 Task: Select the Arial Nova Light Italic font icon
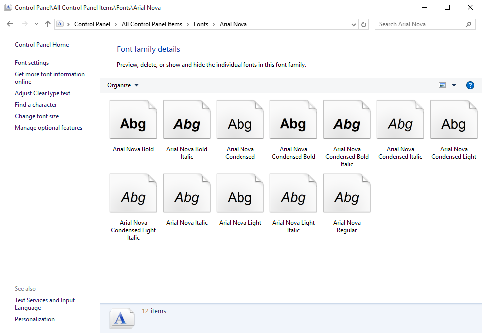pos(293,193)
